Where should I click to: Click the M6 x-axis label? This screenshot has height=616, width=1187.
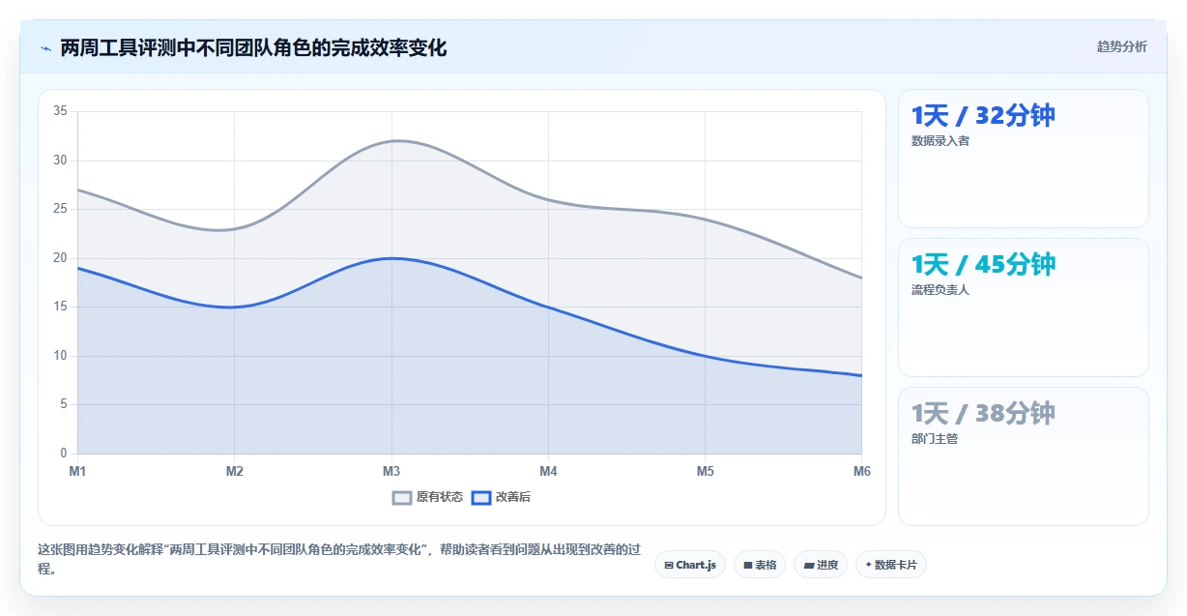861,471
